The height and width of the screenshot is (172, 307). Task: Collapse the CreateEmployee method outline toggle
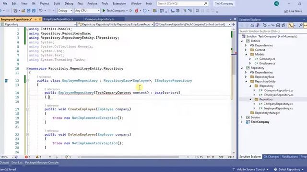(x=27, y=109)
